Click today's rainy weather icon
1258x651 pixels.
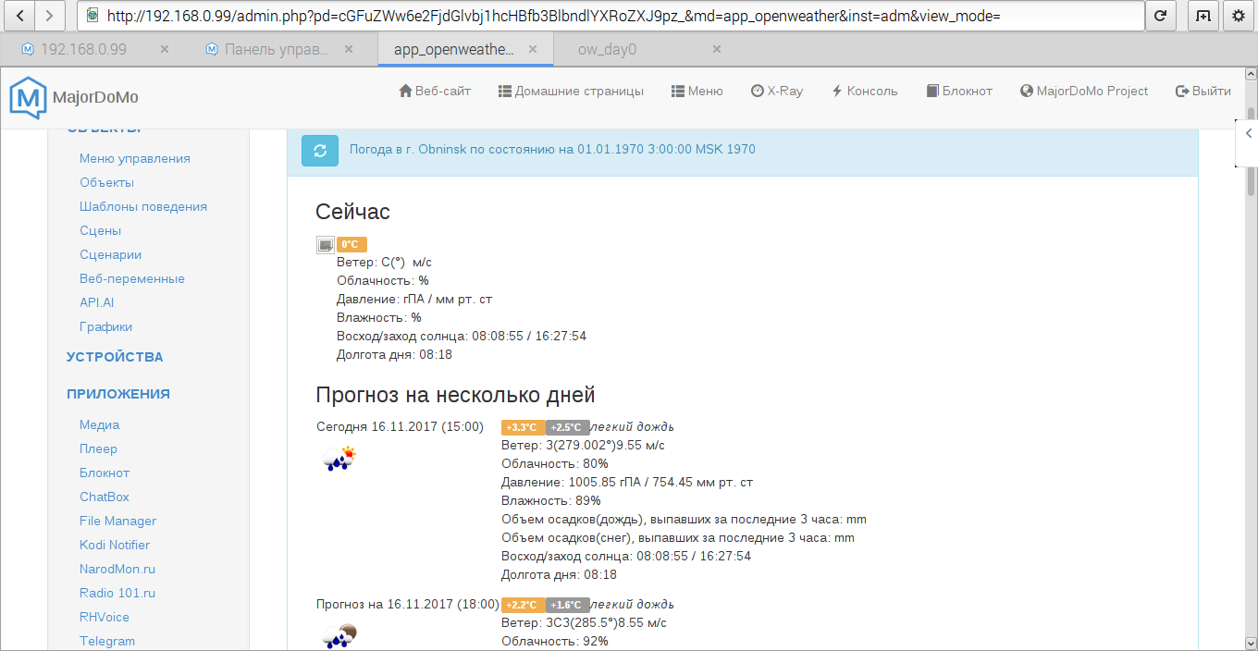(339, 458)
